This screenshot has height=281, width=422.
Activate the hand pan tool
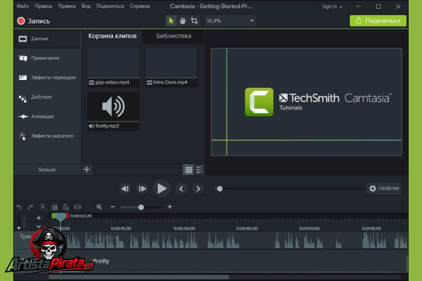183,21
